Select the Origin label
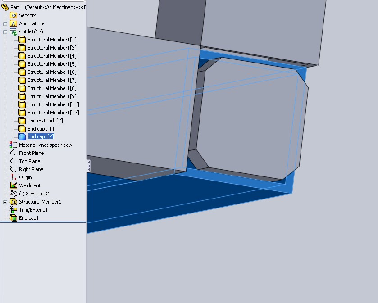378x303 pixels. (25, 177)
